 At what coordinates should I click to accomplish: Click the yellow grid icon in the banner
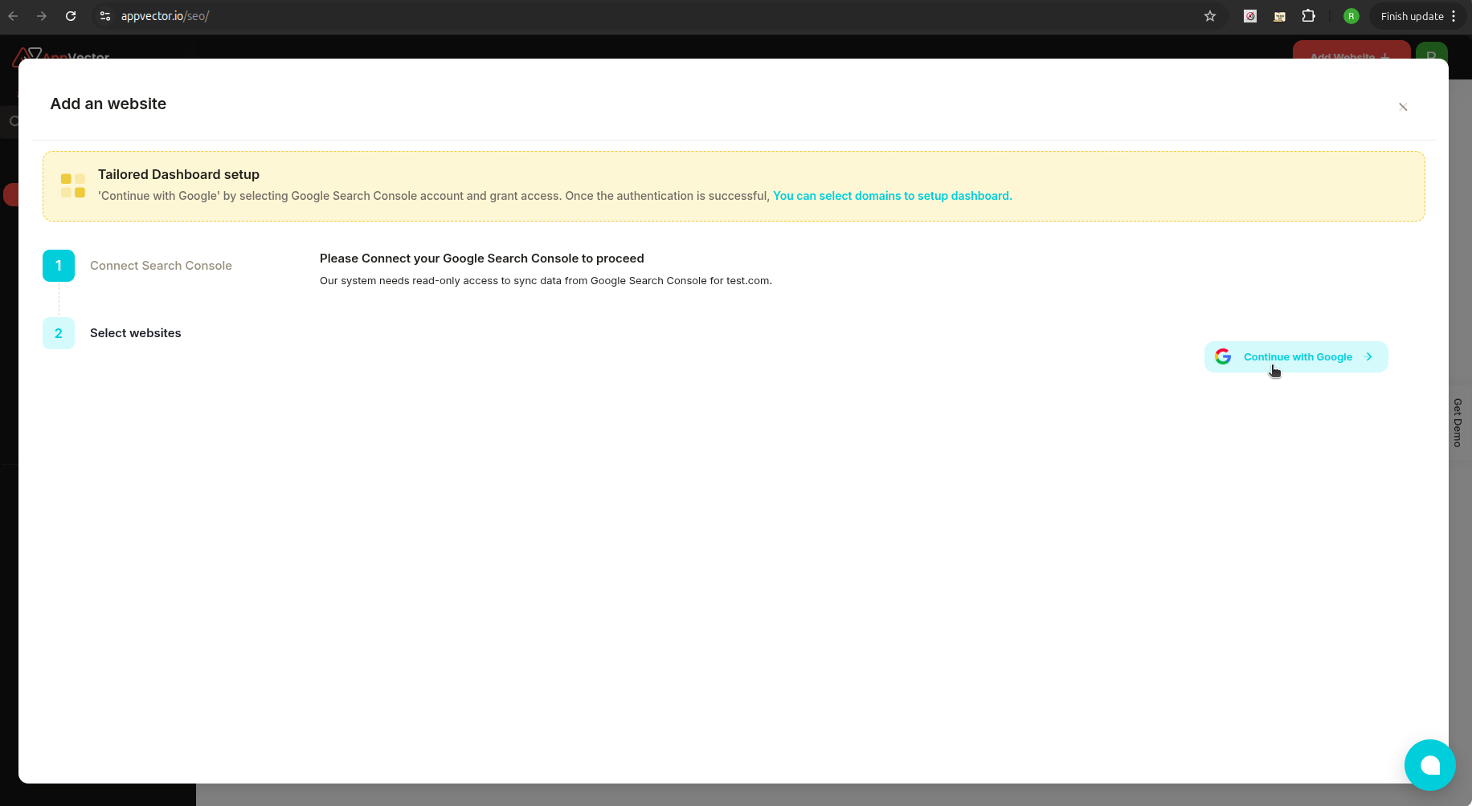point(72,185)
